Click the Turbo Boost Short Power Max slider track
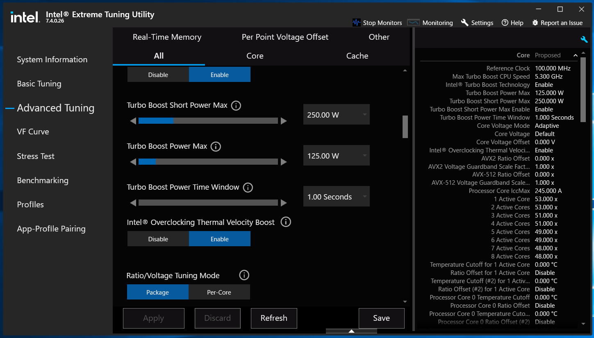 [x=208, y=121]
